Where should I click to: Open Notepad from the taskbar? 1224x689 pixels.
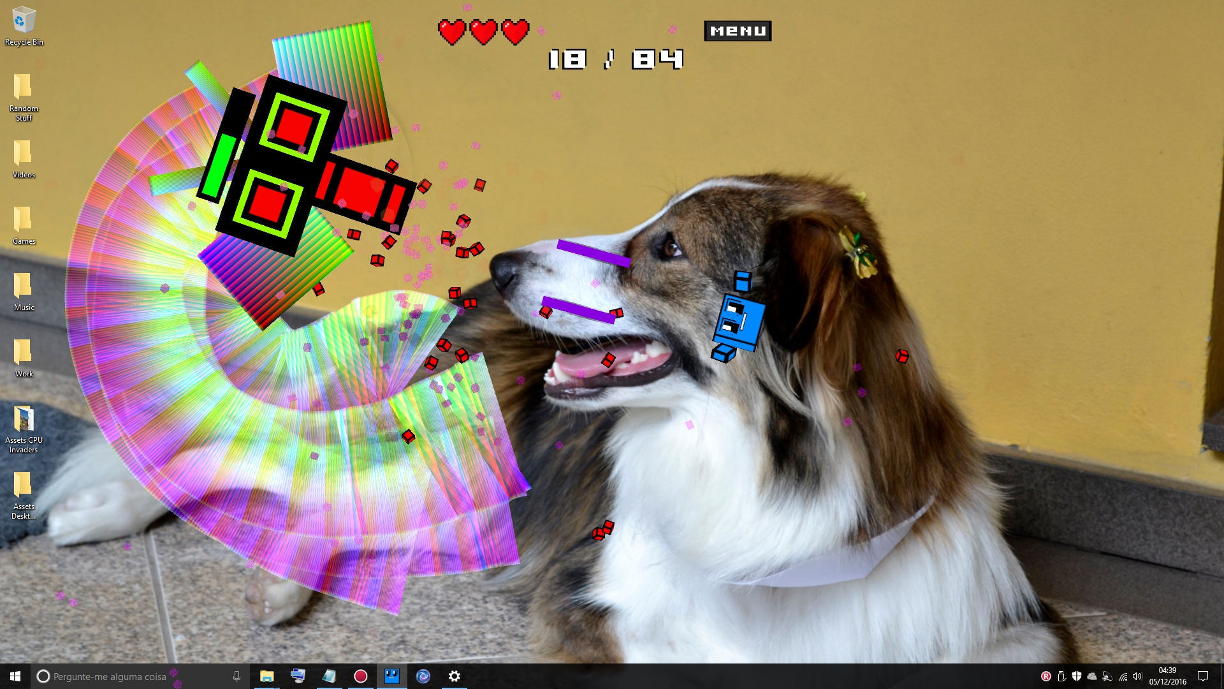point(330,676)
